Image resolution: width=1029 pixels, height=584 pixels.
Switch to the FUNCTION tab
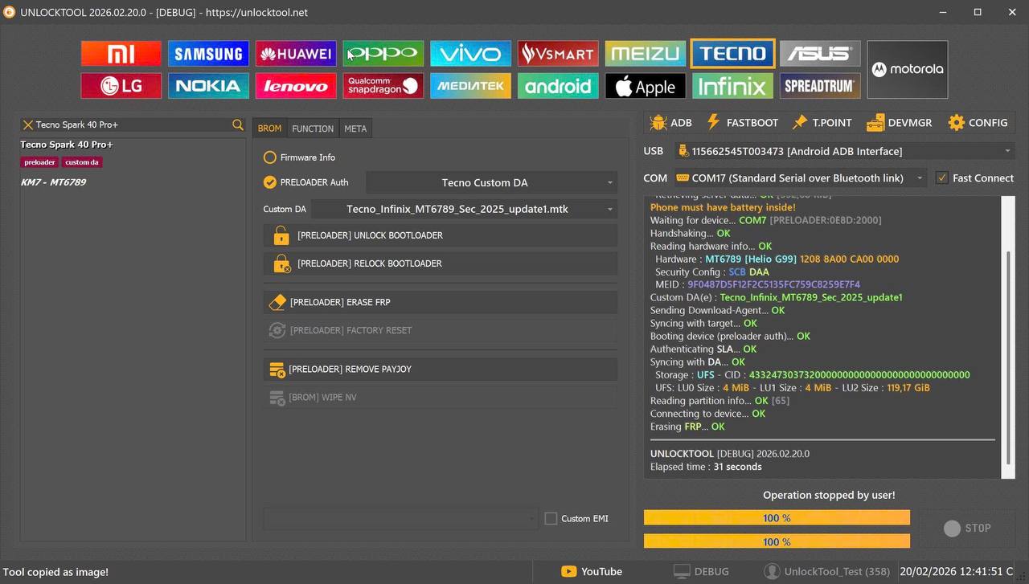pyautogui.click(x=312, y=129)
